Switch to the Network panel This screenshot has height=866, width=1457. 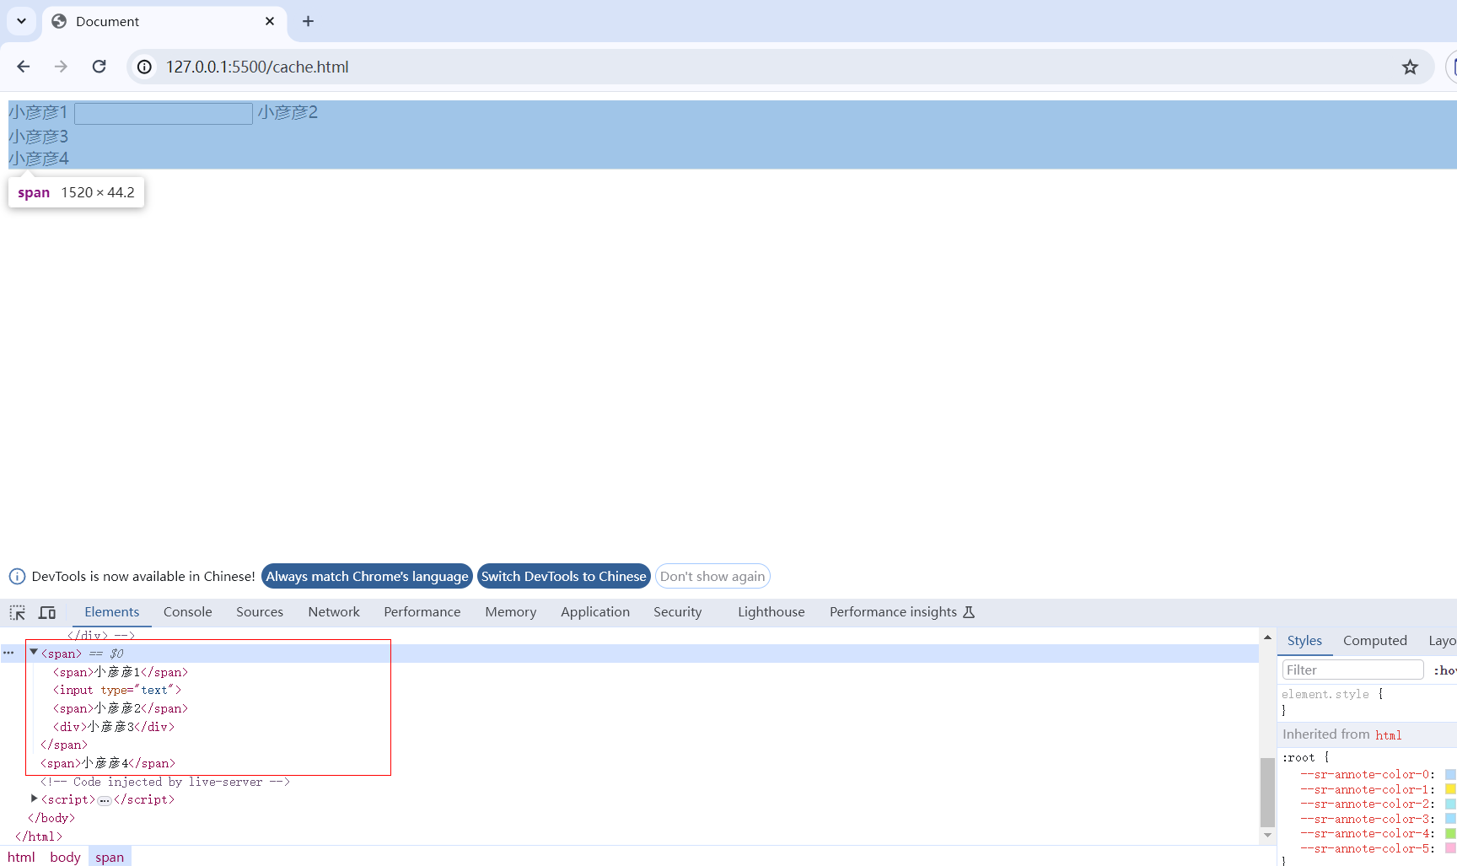[x=334, y=612]
